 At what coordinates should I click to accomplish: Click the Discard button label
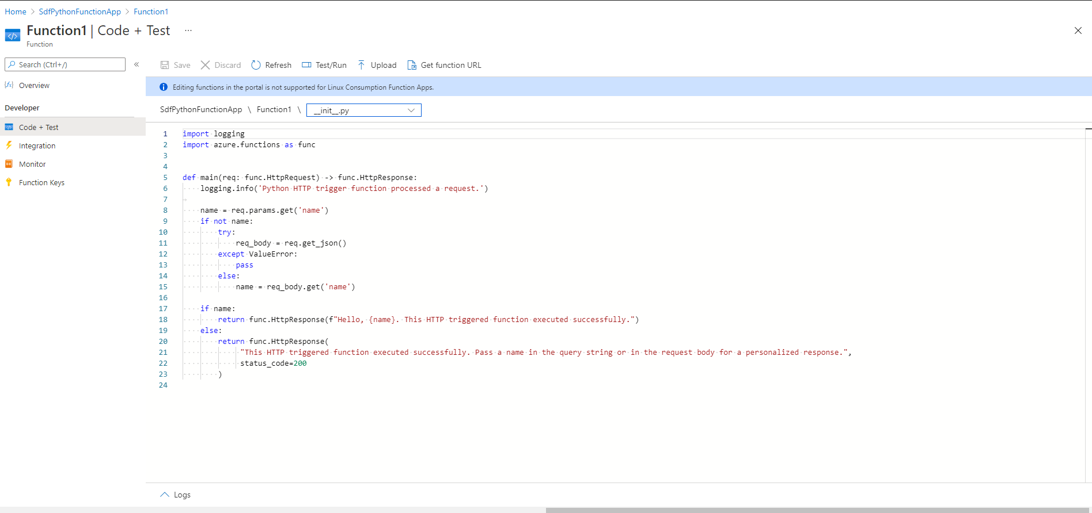[x=227, y=65]
